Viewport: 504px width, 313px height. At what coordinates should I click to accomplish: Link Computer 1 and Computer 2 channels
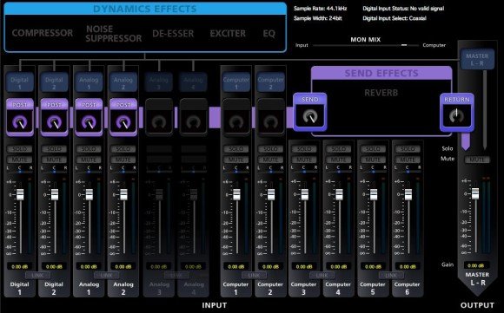(x=254, y=275)
